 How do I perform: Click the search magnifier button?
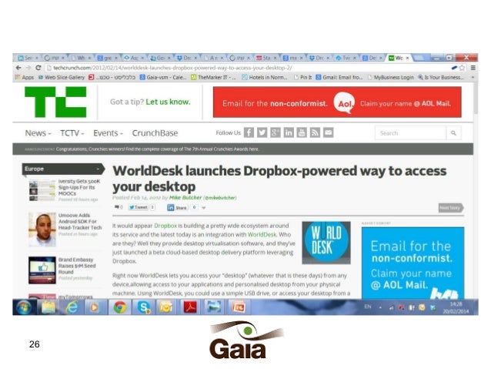453,133
